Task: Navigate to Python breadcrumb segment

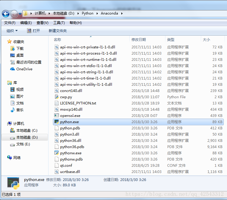Action: 87,13
